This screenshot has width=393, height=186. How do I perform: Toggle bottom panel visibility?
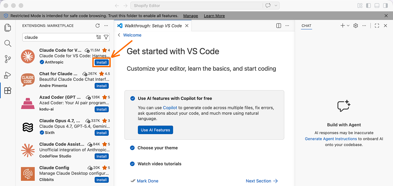[377, 6]
